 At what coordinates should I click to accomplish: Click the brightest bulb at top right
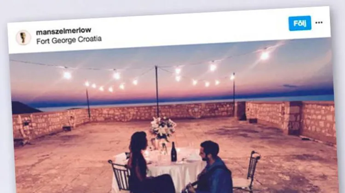[264, 55]
